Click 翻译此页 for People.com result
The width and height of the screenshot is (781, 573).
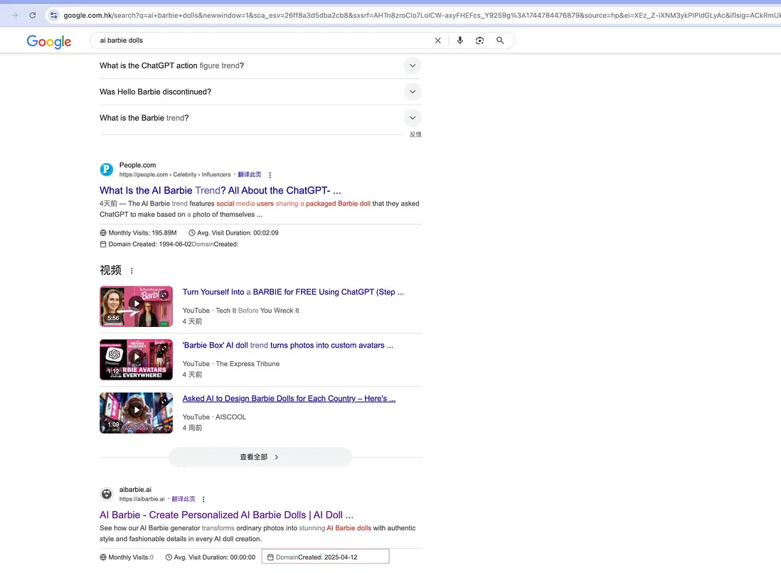(250, 175)
